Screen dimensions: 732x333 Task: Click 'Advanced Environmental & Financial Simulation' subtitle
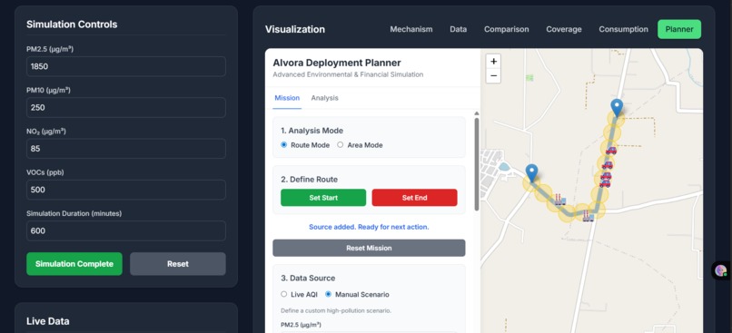pos(348,74)
